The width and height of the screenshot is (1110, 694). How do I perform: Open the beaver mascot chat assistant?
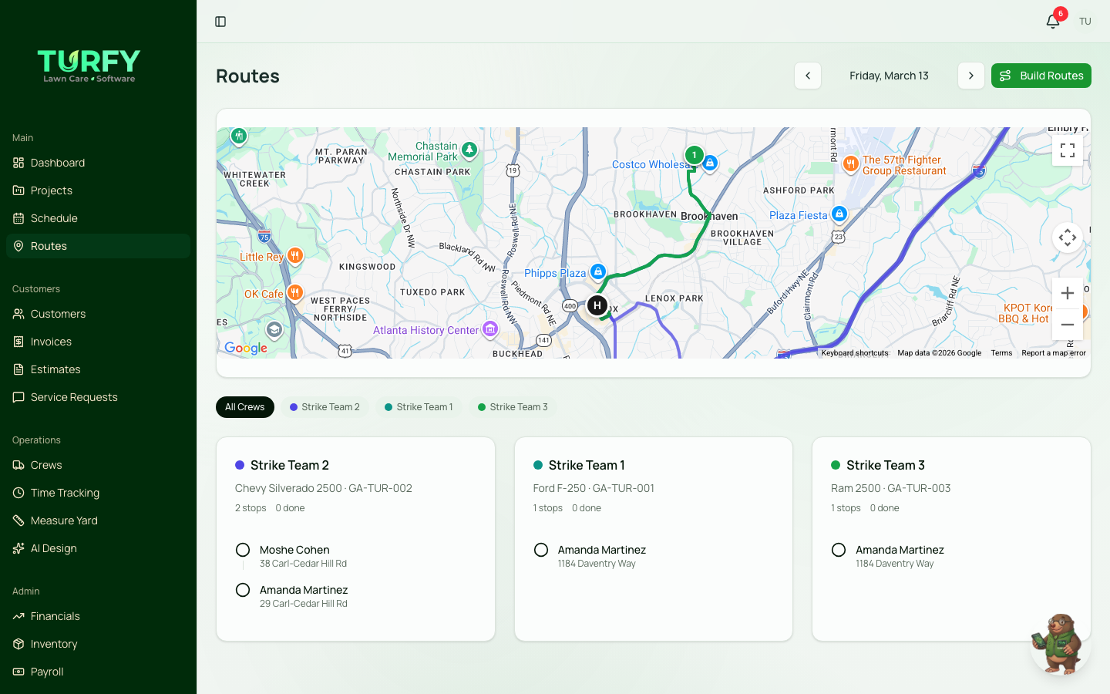click(x=1061, y=645)
